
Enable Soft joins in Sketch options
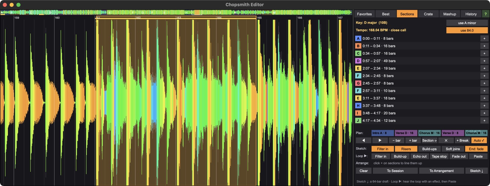click(x=453, y=149)
